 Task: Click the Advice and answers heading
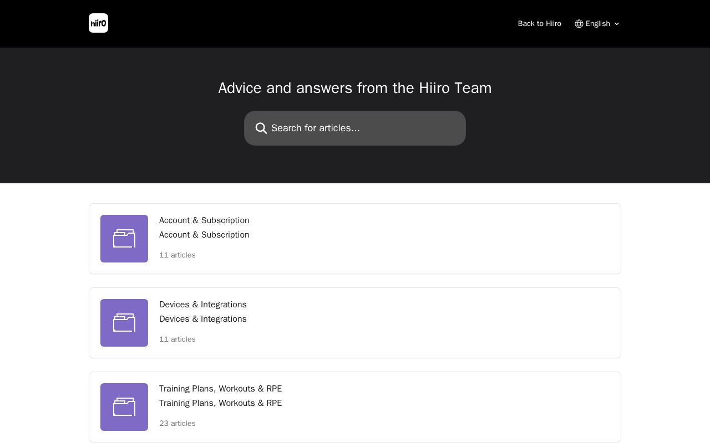355,88
